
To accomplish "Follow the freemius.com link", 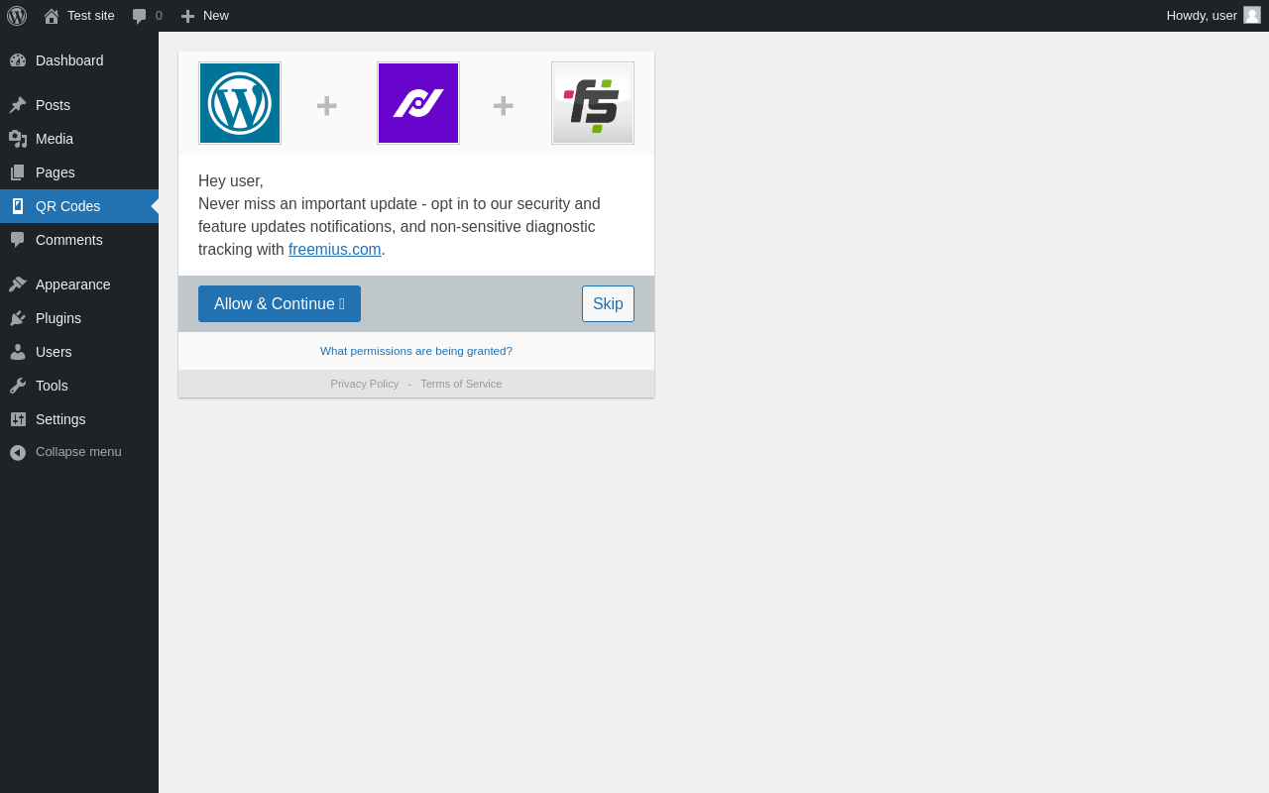I will tap(335, 250).
